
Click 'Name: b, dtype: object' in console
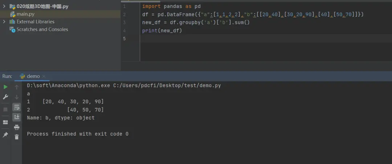point(61,118)
